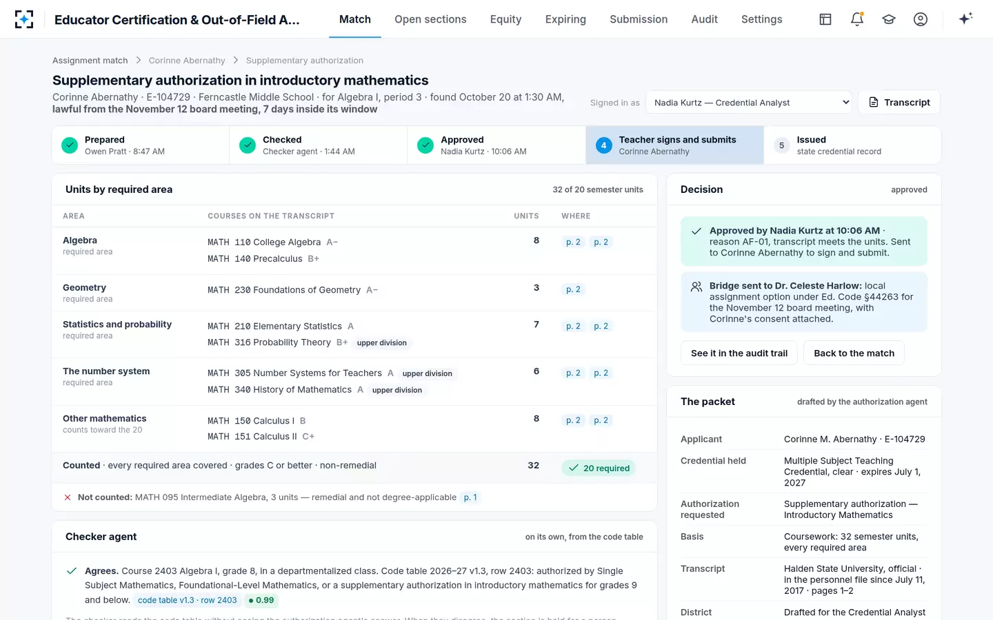Open the p. 2 link in Geometry row
Image resolution: width=993 pixels, height=620 pixels.
point(573,290)
